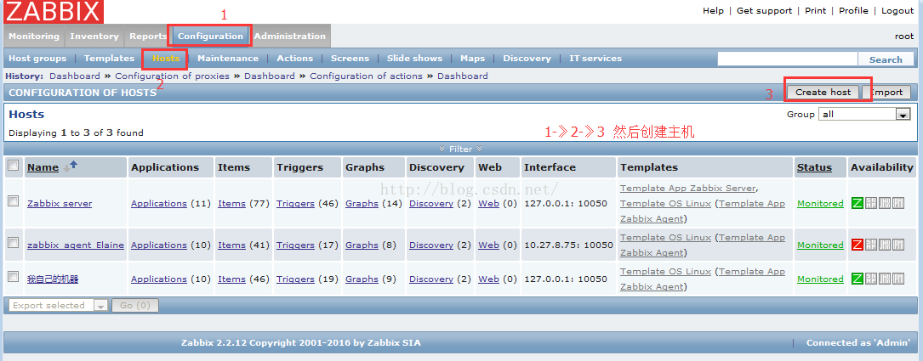Click IPMI availability icon in Items (46) row
The width and height of the screenshot is (923, 361).
point(898,279)
